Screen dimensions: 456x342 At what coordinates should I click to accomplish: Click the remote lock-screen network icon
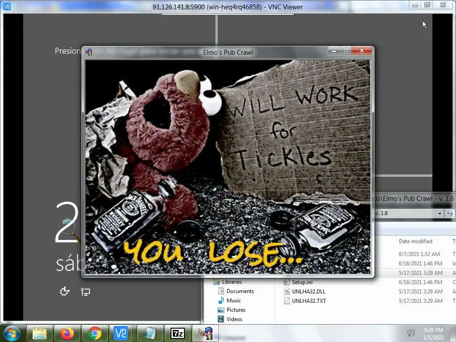tap(85, 291)
